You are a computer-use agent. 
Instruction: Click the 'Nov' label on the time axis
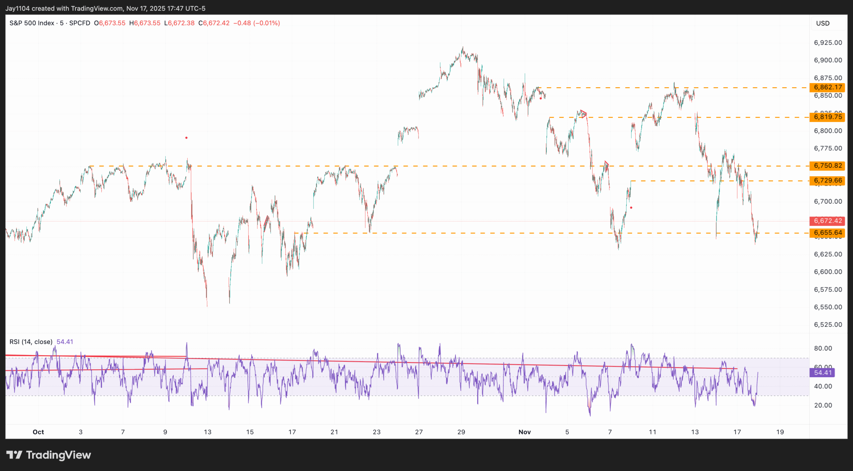524,432
